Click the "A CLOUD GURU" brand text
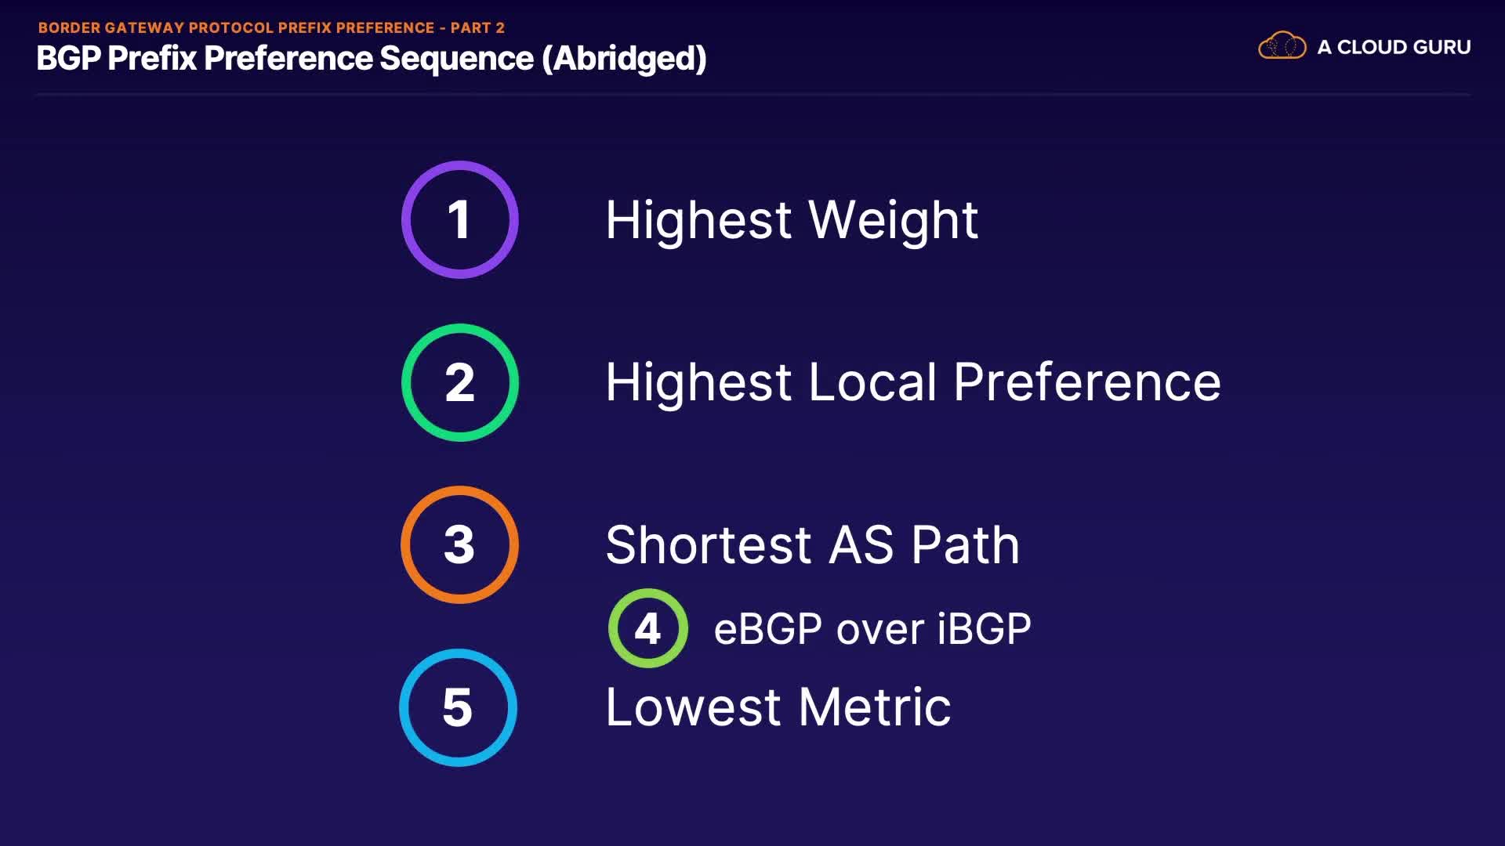The width and height of the screenshot is (1505, 846). point(1394,47)
